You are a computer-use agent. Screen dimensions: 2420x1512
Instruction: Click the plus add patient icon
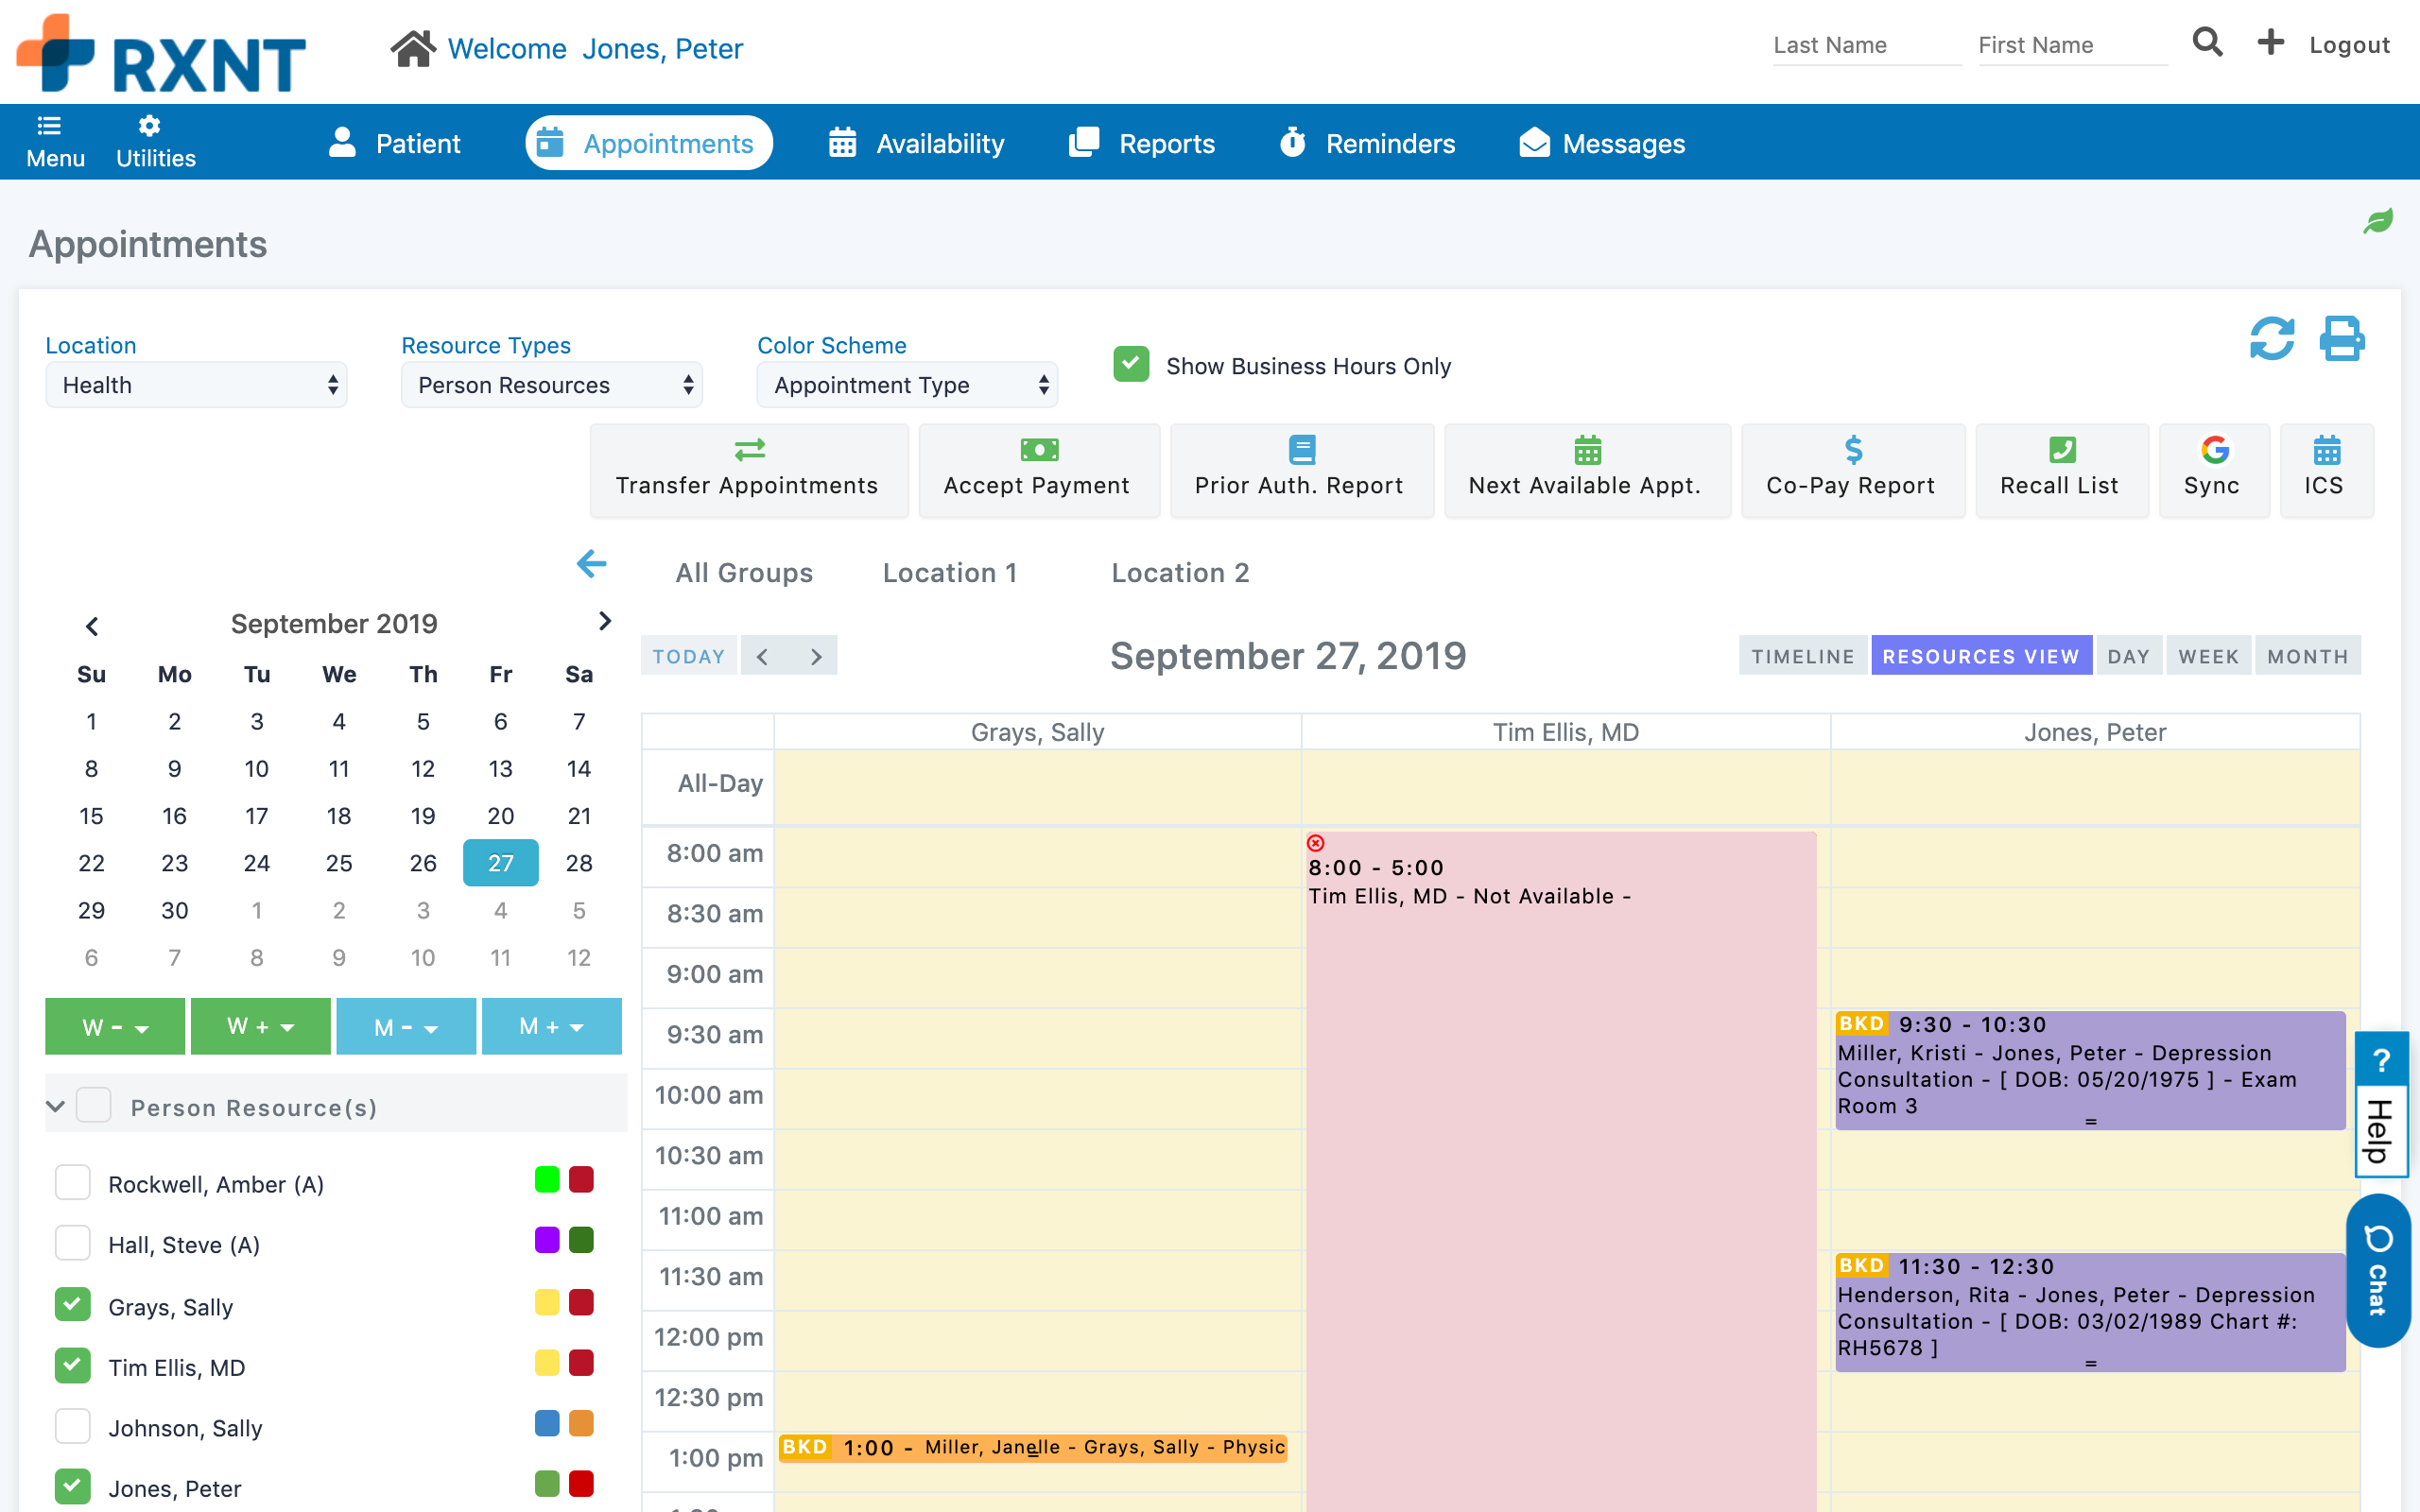tap(2270, 43)
